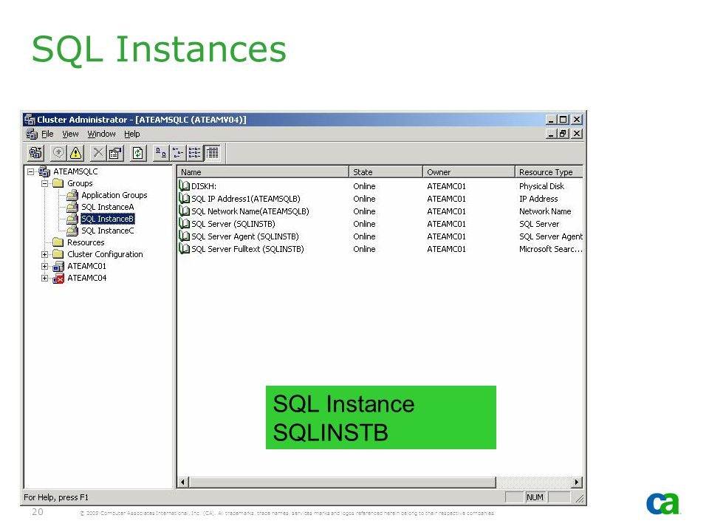Sort by the Resource Type column header
This screenshot has height=532, width=709.
click(549, 172)
